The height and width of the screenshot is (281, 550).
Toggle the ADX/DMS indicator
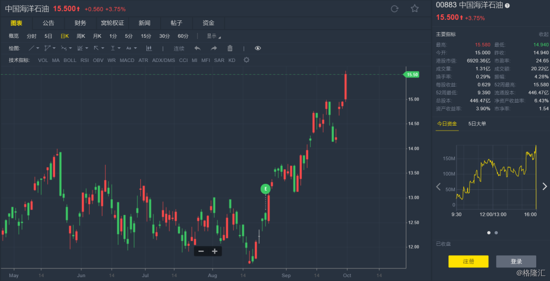click(x=163, y=60)
